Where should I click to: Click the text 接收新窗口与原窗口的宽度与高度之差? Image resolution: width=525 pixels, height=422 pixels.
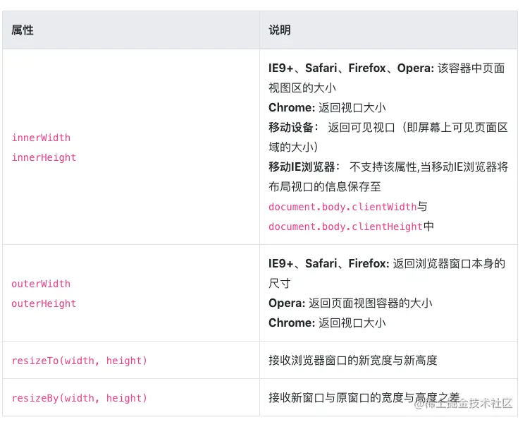pos(364,398)
